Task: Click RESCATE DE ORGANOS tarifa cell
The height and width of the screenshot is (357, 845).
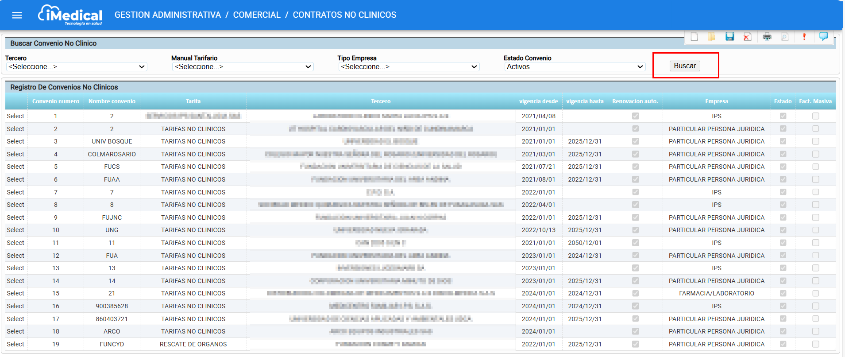Action: pyautogui.click(x=193, y=344)
